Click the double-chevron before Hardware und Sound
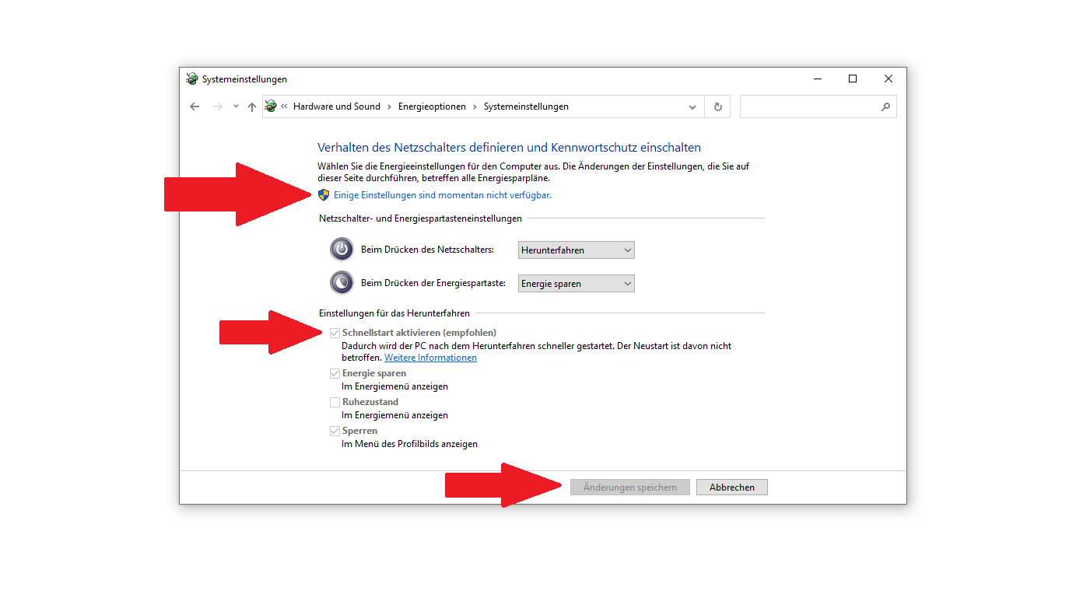Viewport: 1069px width, 601px height. (285, 107)
